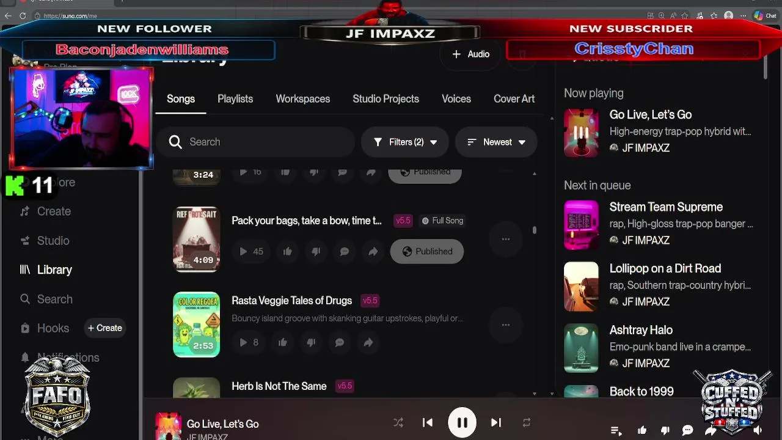
Task: Open more options for Rasta Veggie Tales
Action: coord(506,324)
